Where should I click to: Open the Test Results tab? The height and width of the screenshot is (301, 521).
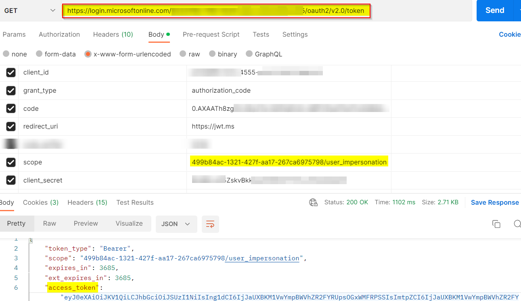(135, 202)
